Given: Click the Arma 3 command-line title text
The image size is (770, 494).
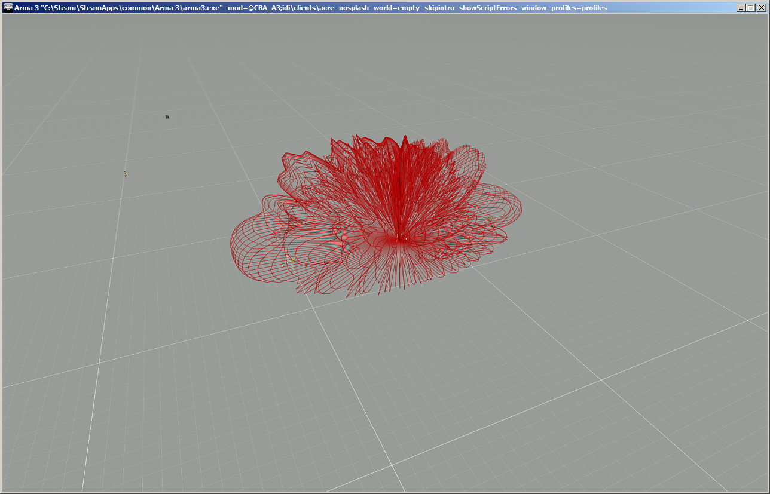Looking at the screenshot, I should (x=310, y=8).
